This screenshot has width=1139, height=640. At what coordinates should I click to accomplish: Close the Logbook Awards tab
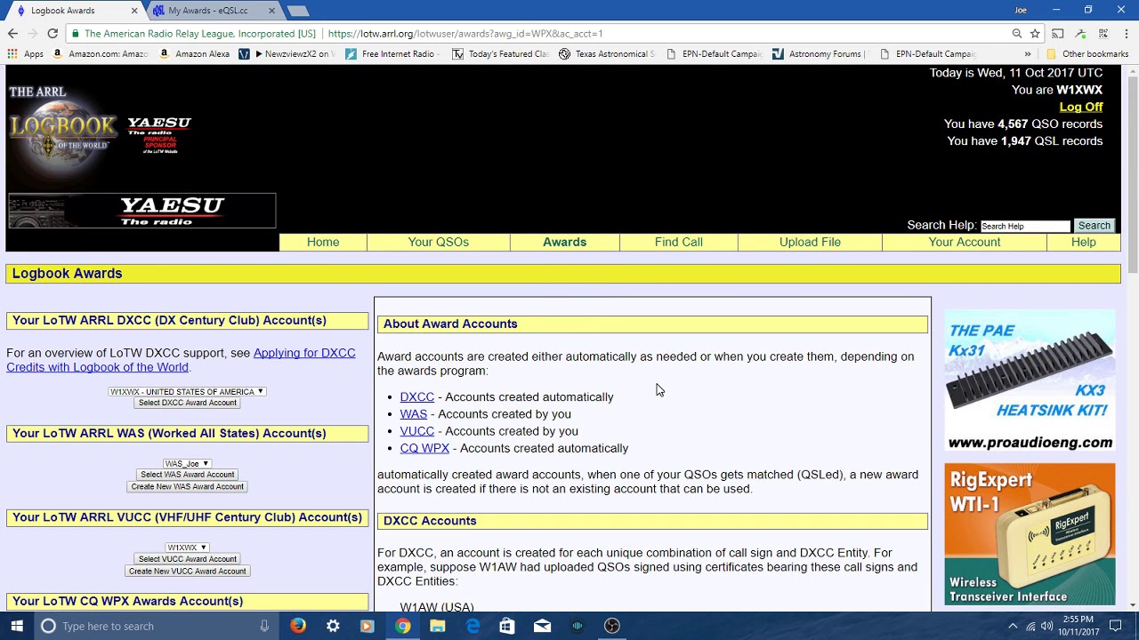coord(134,11)
